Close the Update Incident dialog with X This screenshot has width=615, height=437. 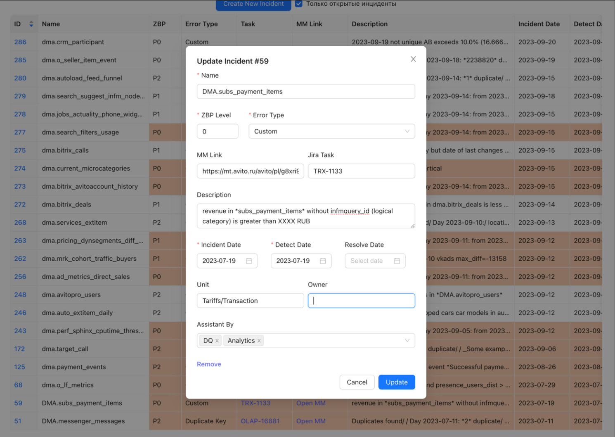point(413,59)
